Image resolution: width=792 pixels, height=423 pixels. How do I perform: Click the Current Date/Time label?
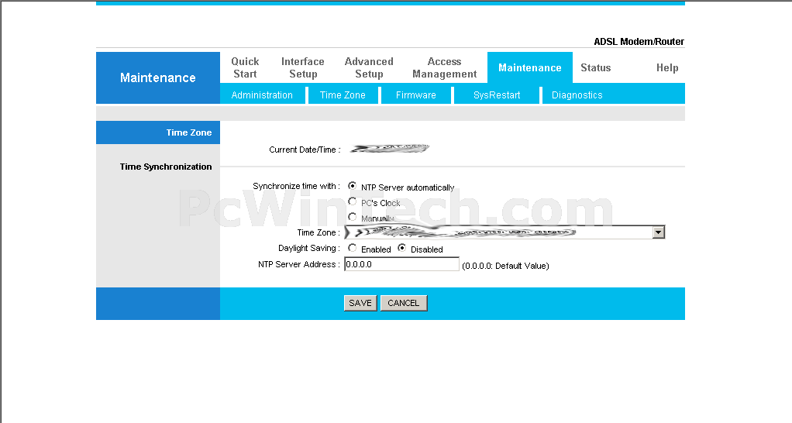[305, 150]
